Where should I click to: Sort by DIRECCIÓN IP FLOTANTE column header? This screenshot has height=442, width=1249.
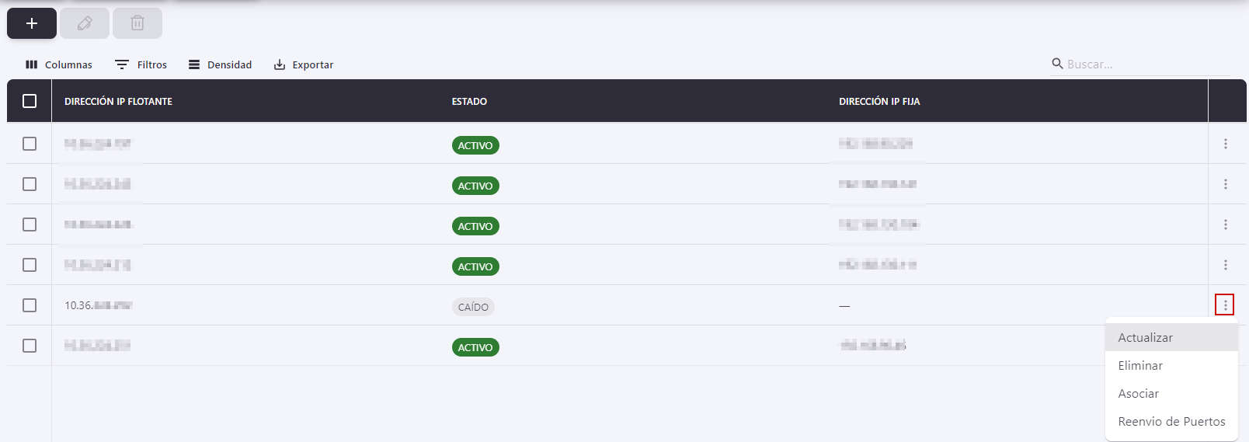click(118, 102)
